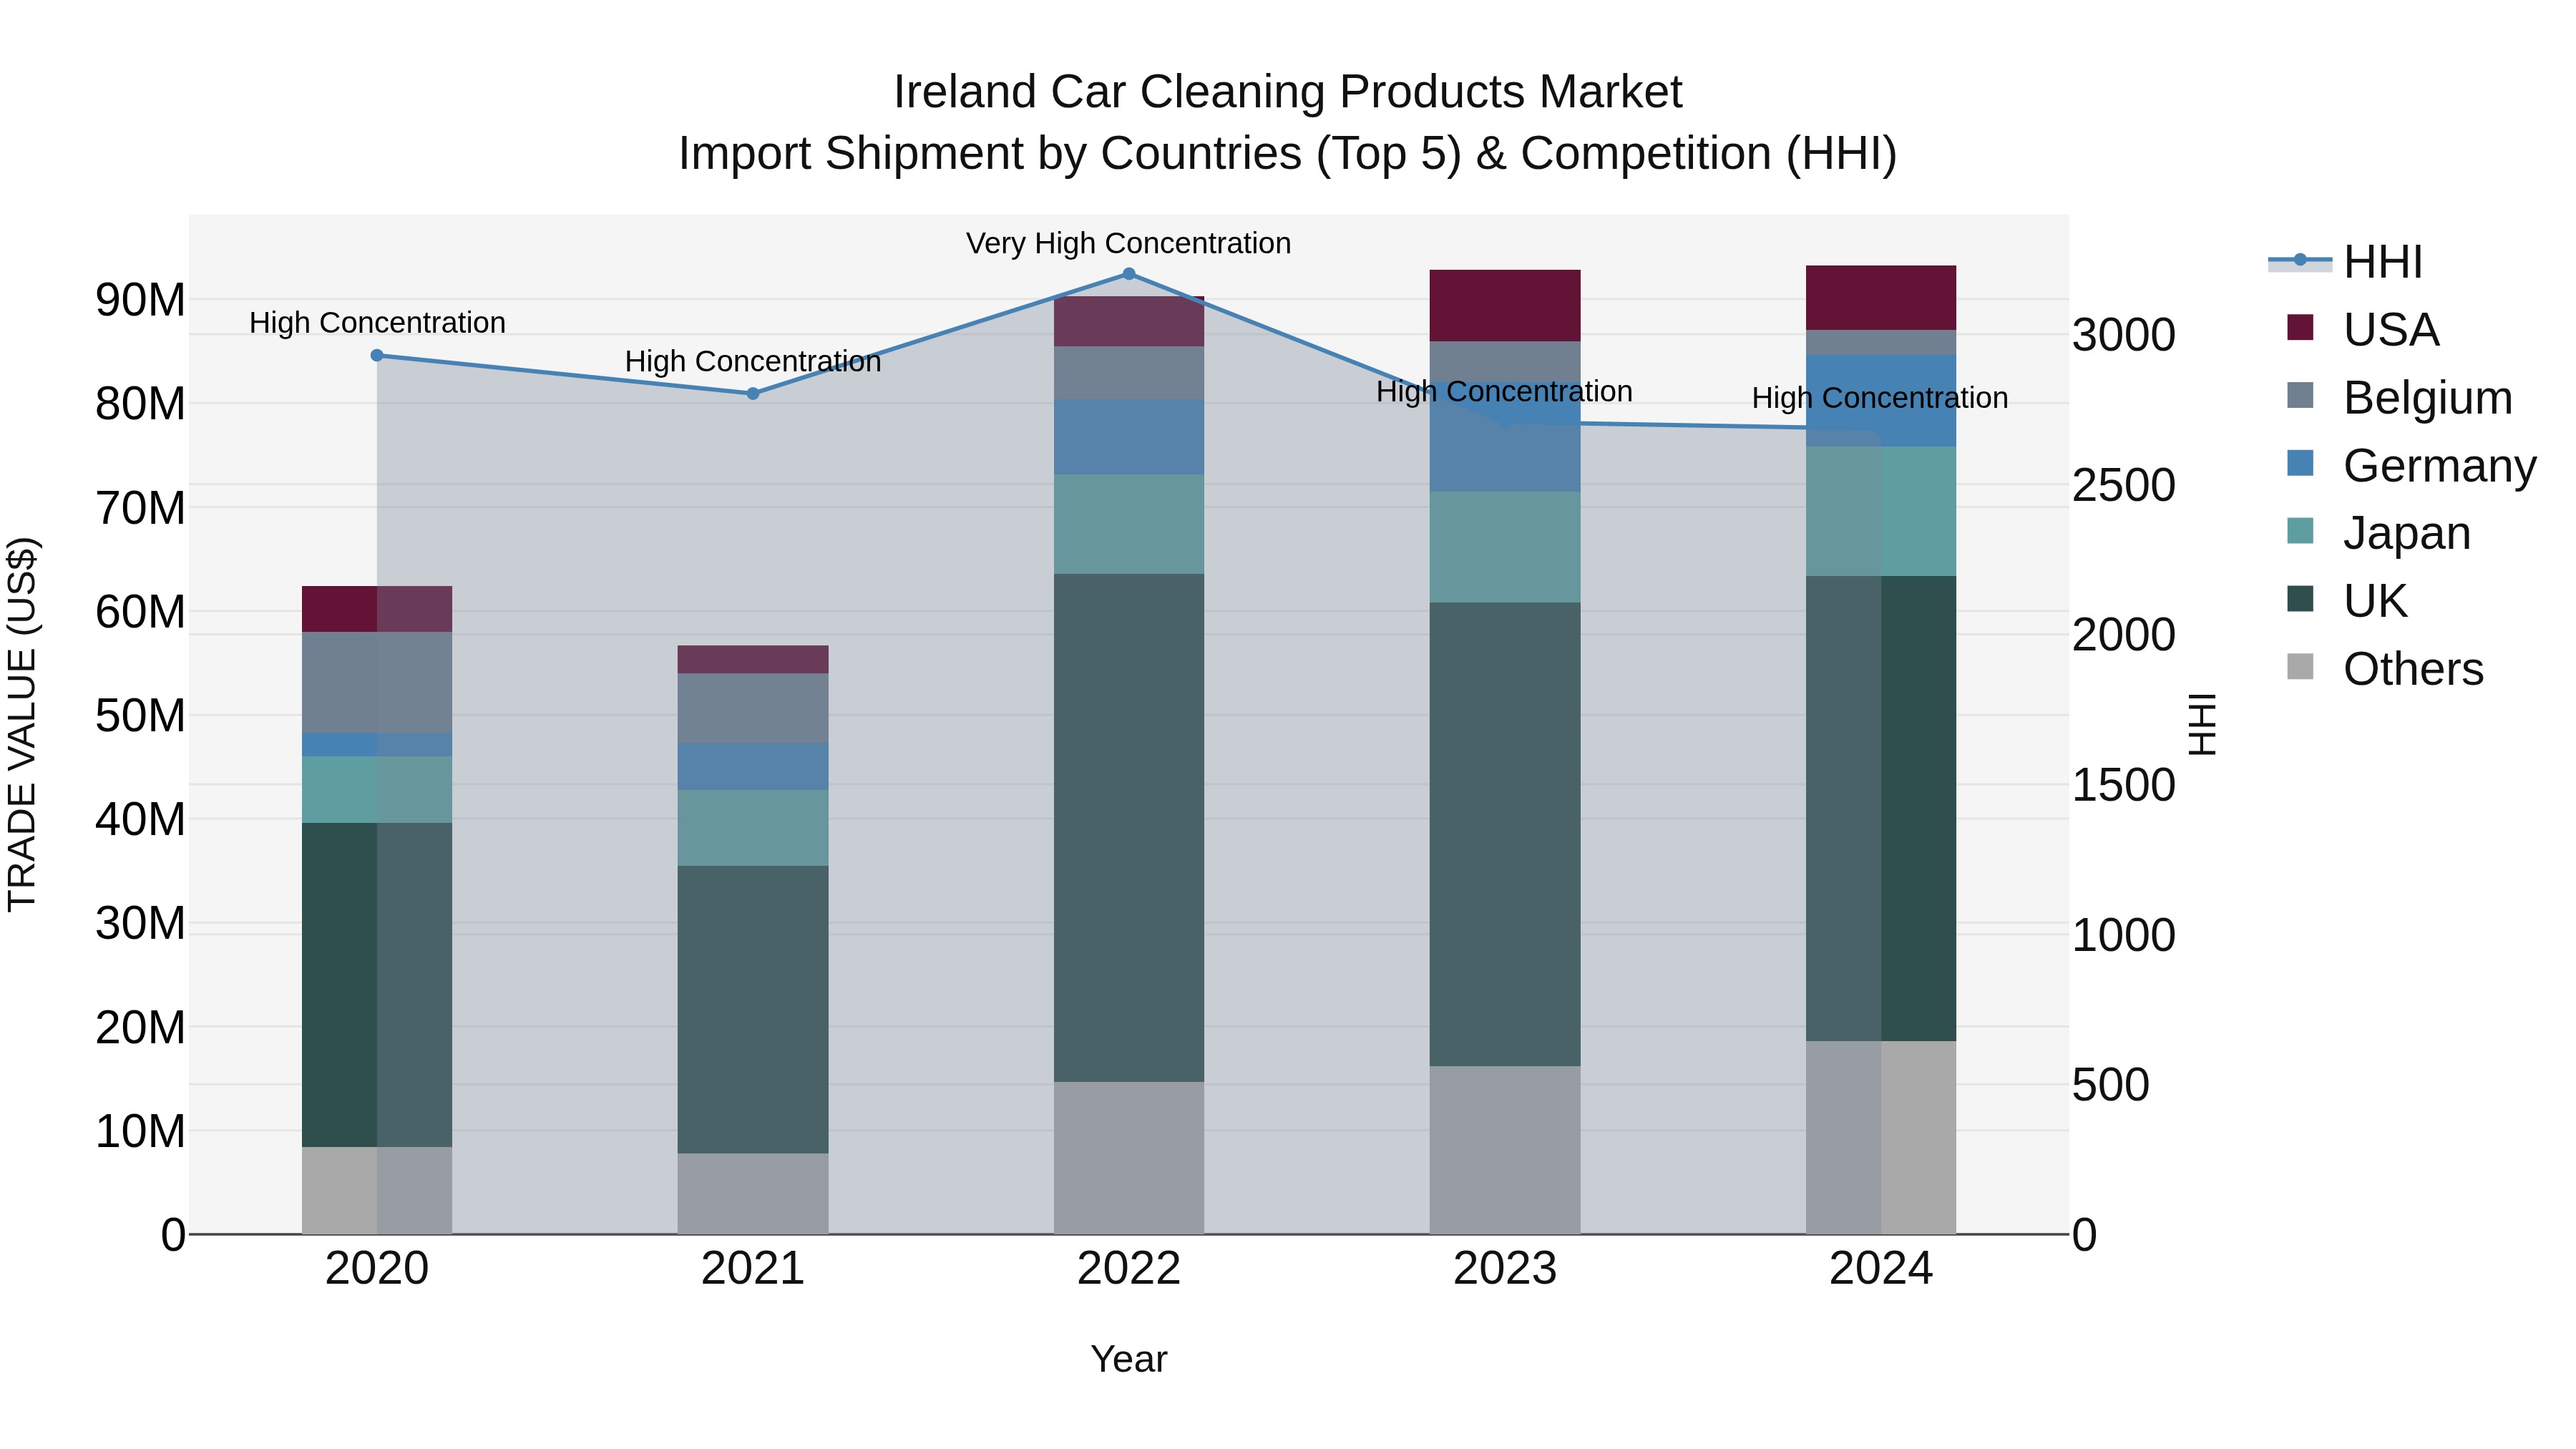Toggle the USA legend entry
The width and height of the screenshot is (2576, 1449).
pos(2364,329)
